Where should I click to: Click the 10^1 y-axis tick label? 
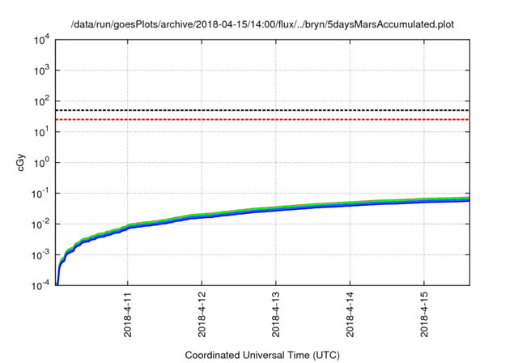[41, 132]
